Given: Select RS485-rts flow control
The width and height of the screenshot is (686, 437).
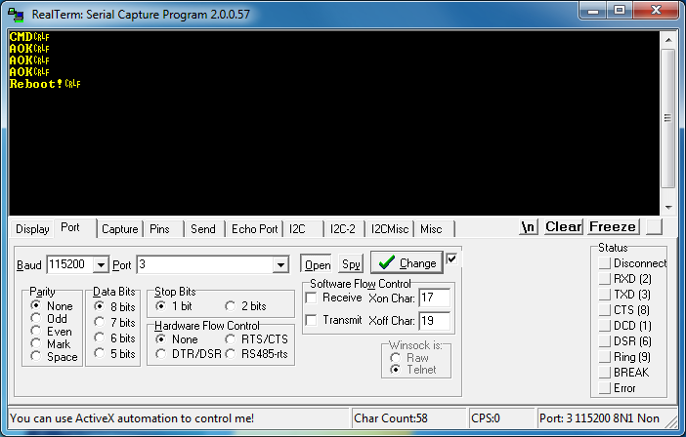Looking at the screenshot, I should (x=256, y=354).
